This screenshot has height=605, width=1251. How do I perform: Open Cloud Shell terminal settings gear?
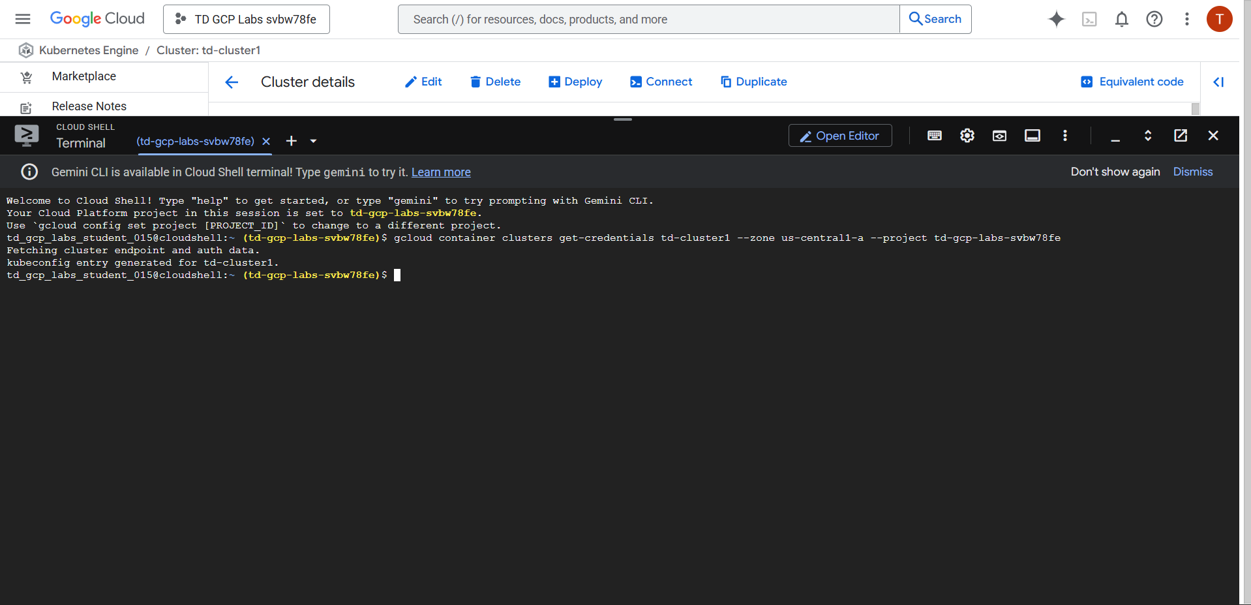[x=967, y=135]
